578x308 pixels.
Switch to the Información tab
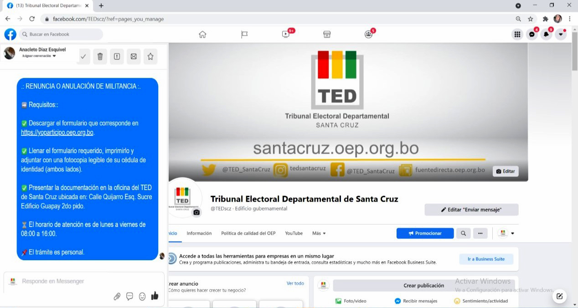(x=199, y=233)
